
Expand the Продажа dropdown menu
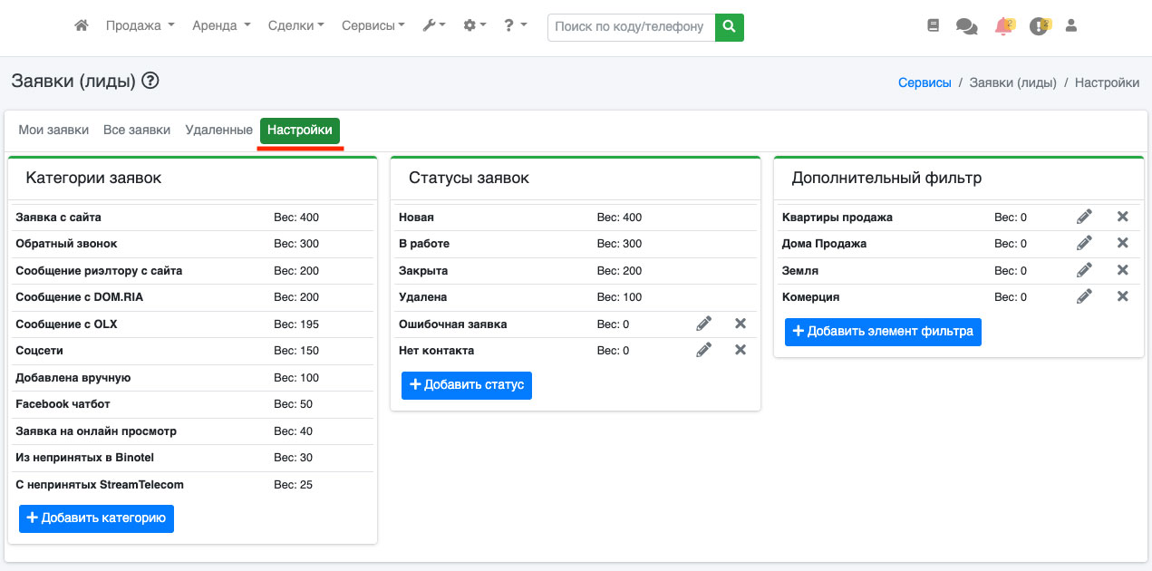click(x=140, y=26)
